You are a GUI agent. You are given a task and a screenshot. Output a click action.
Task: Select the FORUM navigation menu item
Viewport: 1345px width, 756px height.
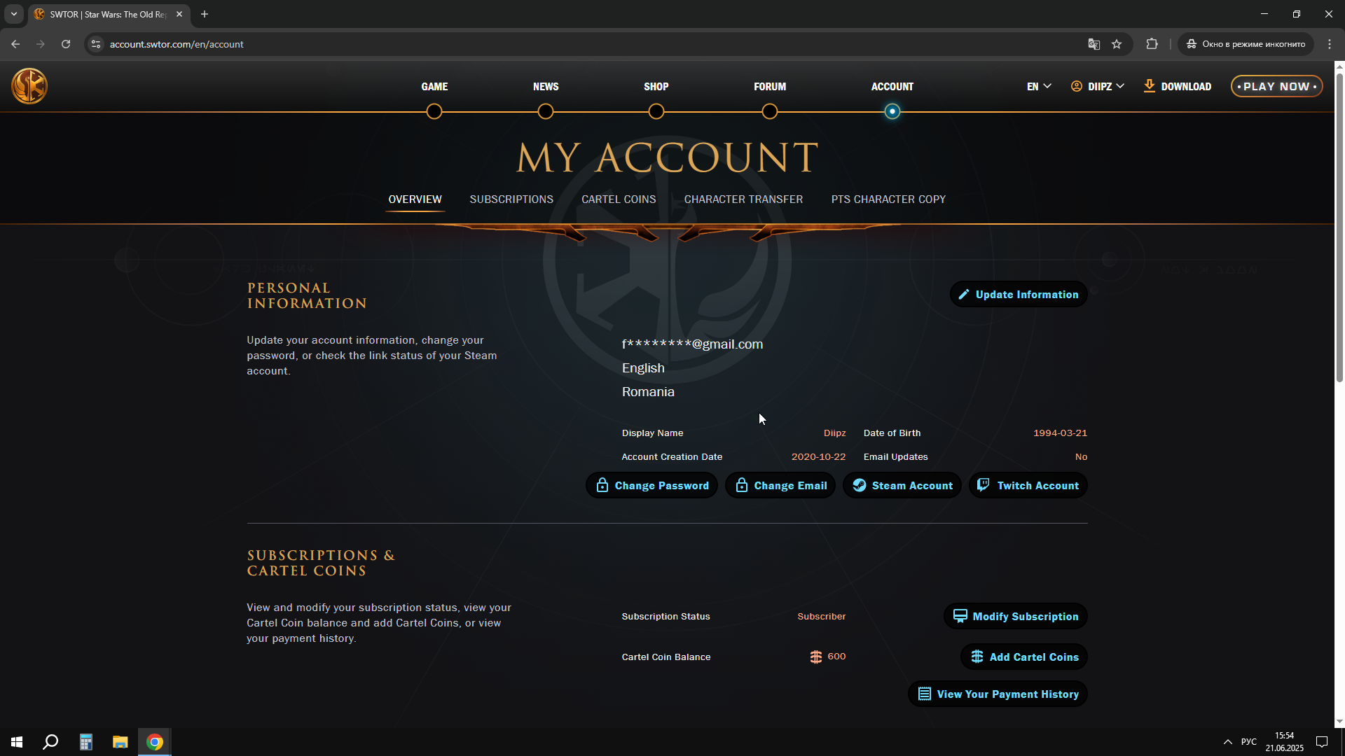(769, 87)
